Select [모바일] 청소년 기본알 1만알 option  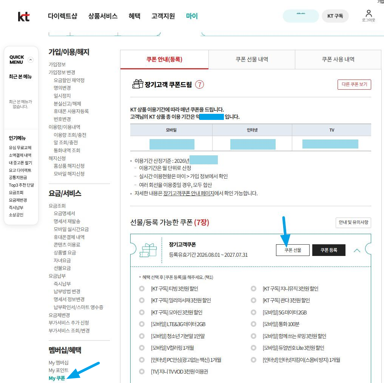142,336
